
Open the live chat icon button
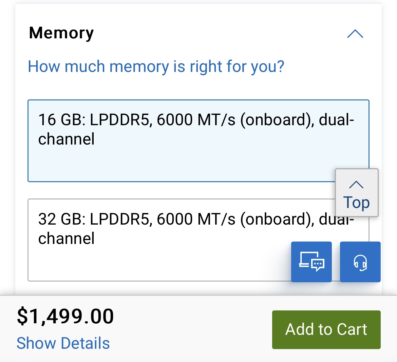(311, 262)
